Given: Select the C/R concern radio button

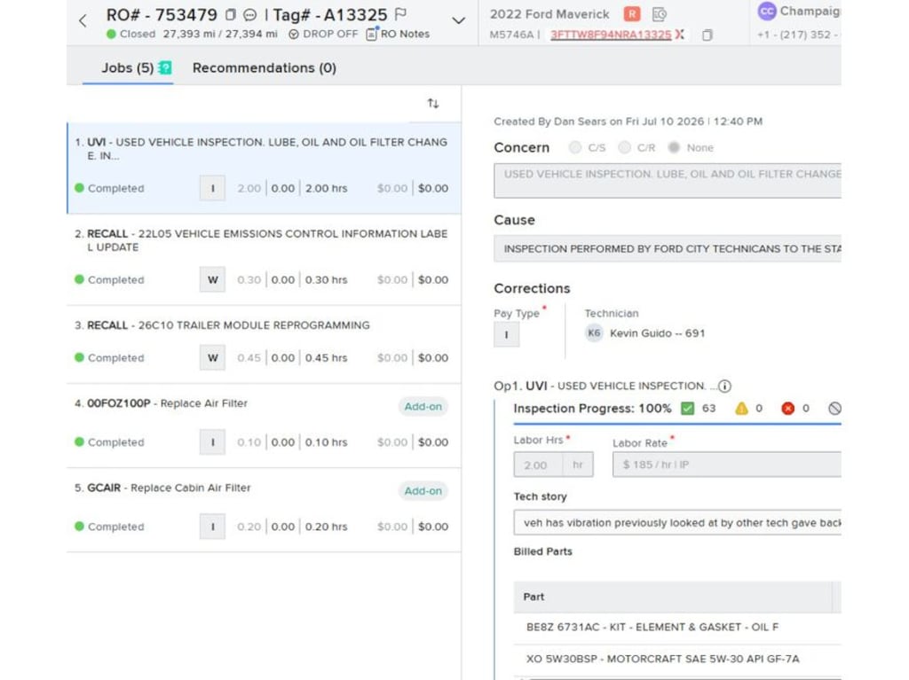Looking at the screenshot, I should [x=624, y=148].
